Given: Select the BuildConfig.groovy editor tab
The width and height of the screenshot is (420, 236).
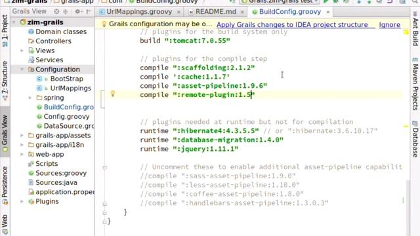Looking at the screenshot, I should [x=290, y=12].
